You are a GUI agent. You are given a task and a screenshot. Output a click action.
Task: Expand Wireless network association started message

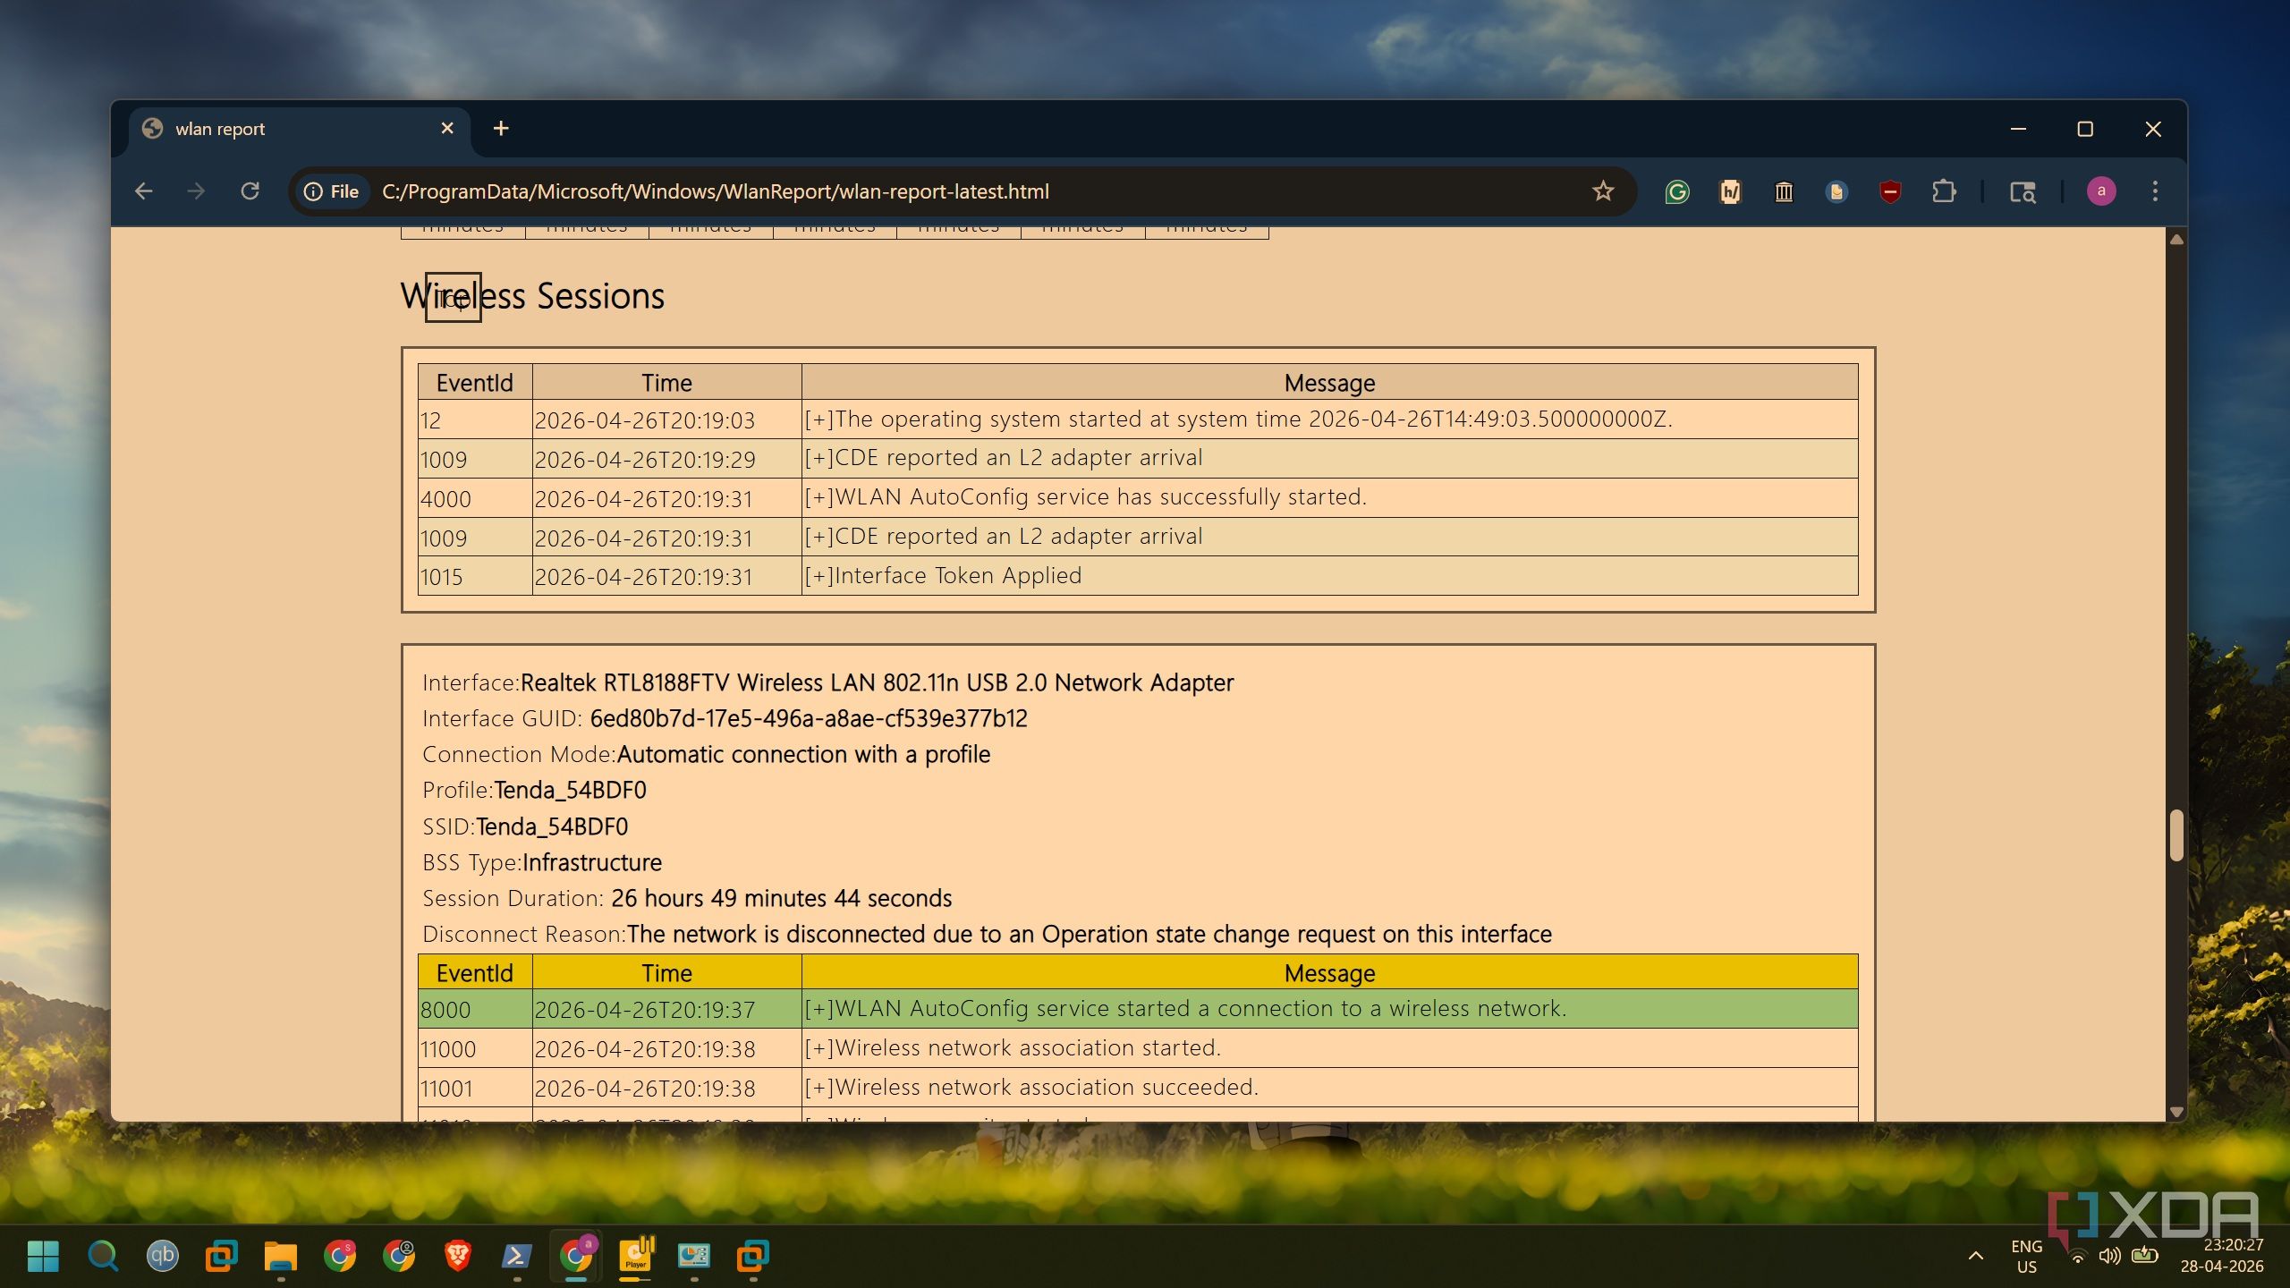pyautogui.click(x=1012, y=1048)
